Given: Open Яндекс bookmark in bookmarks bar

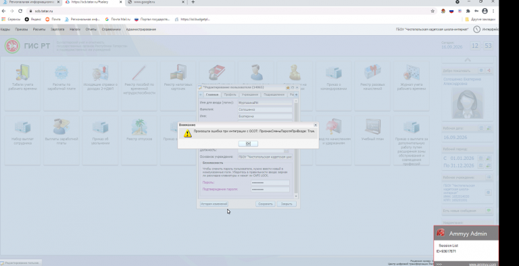Looking at the screenshot, I should pyautogui.click(x=32, y=19).
